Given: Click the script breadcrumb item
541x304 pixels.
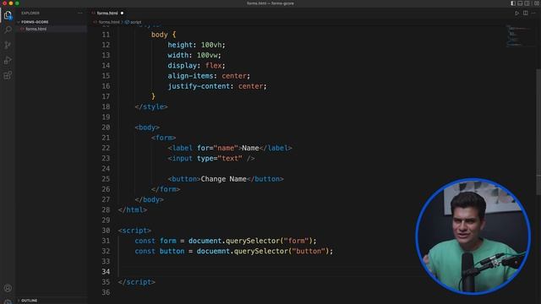Looking at the screenshot, I should tap(135, 22).
